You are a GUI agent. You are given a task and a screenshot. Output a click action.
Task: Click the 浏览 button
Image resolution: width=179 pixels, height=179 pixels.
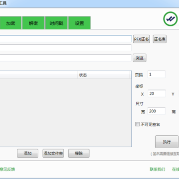click(139, 58)
